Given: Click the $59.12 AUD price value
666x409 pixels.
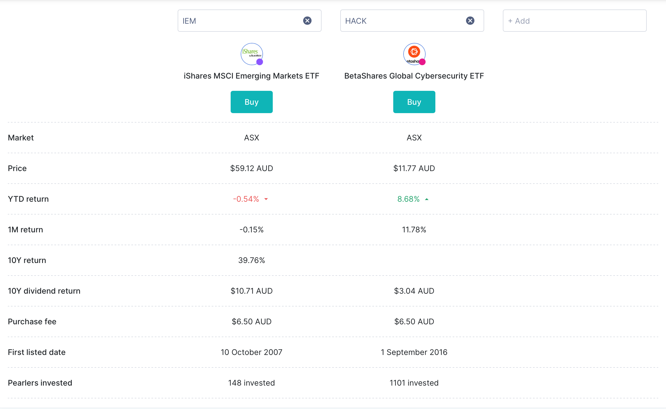Looking at the screenshot, I should point(252,168).
